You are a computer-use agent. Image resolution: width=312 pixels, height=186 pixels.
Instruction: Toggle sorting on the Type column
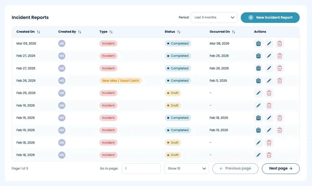pos(111,32)
